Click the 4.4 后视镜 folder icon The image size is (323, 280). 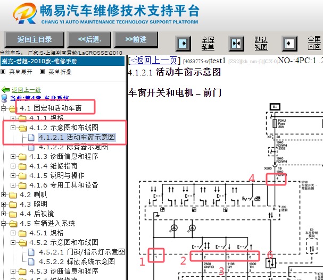(x=13, y=214)
